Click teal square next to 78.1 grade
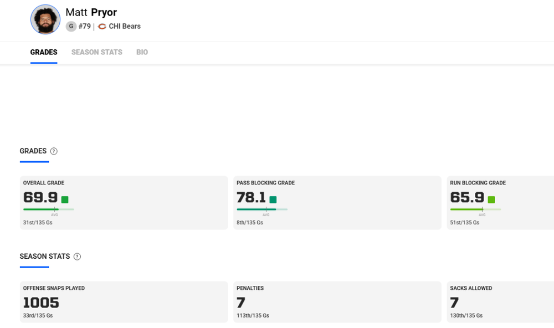 pos(273,199)
